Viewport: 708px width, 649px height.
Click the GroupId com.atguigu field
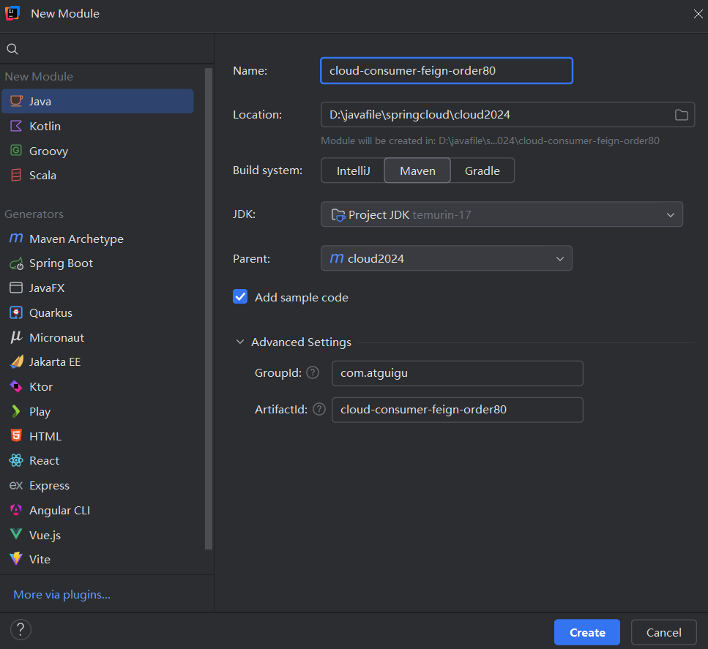[458, 373]
